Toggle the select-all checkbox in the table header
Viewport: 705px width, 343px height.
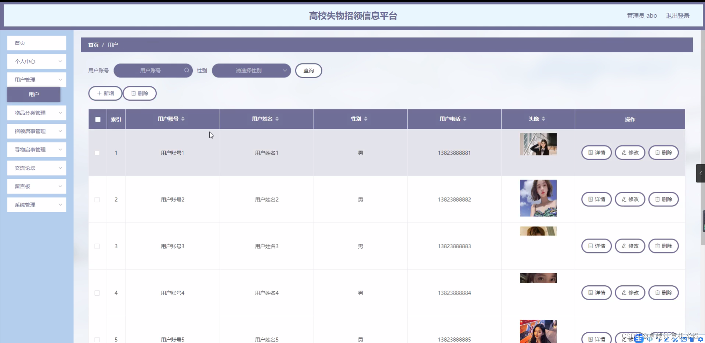pos(97,119)
